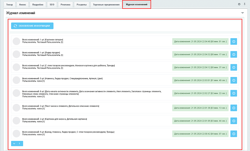The image size is (250, 151).
Task: Switch to the Товар tab
Action: (x=9, y=5)
